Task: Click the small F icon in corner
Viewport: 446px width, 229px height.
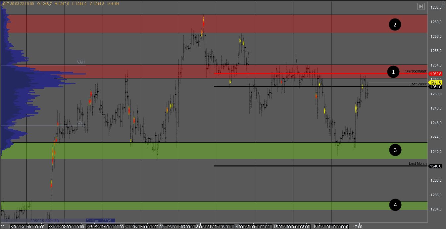Action: [443, 4]
